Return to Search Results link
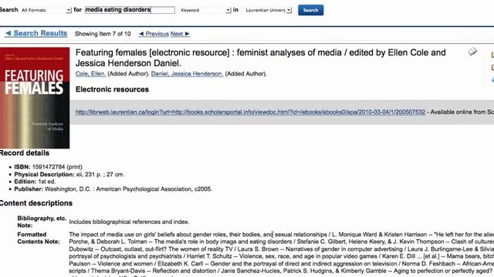This screenshot has height=277, width=494. click(36, 33)
